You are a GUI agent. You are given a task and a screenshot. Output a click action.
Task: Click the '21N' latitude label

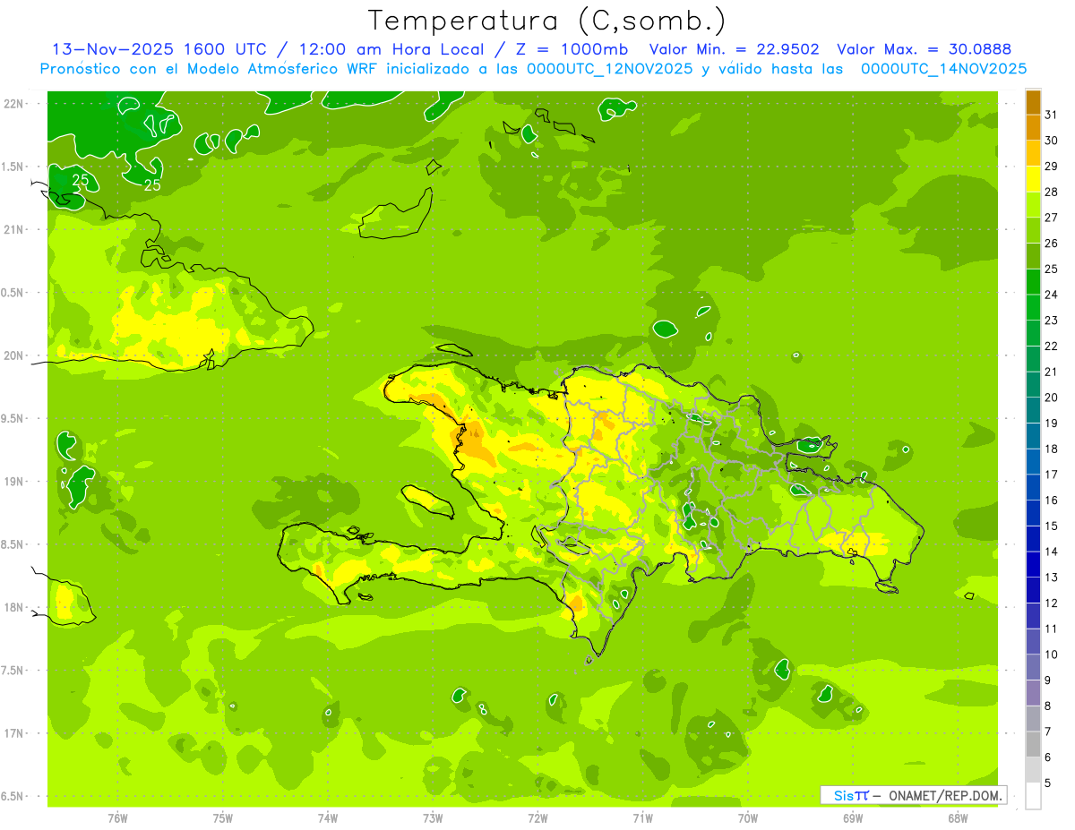click(x=13, y=229)
